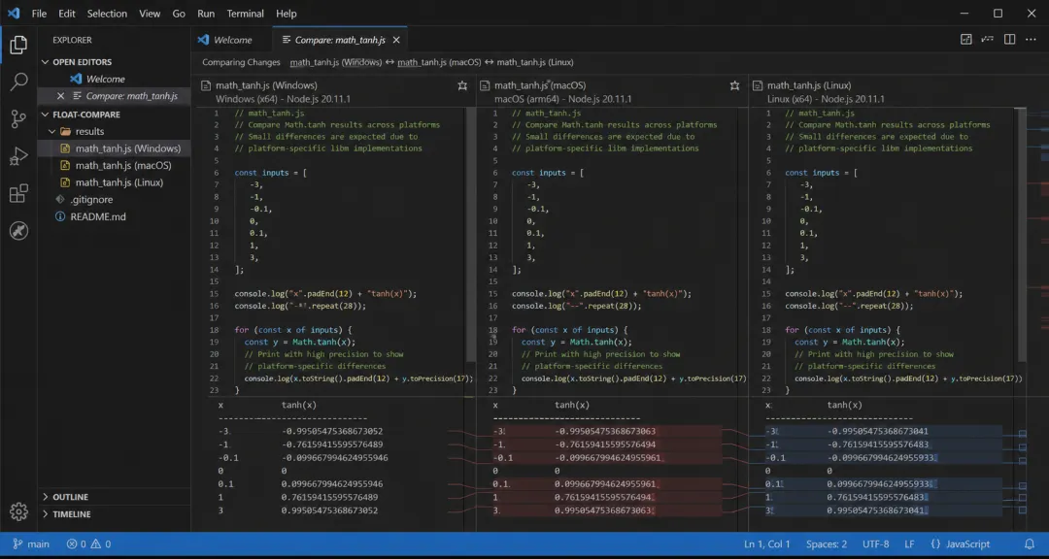The width and height of the screenshot is (1049, 559).
Task: Open the View menu
Action: click(x=150, y=14)
